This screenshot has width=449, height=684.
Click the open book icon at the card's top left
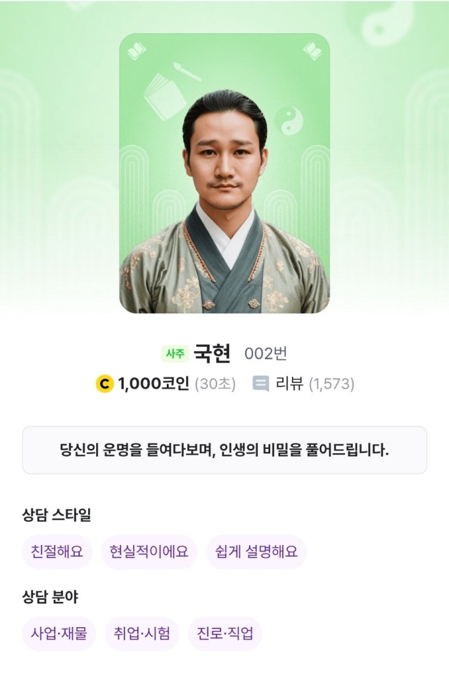136,51
